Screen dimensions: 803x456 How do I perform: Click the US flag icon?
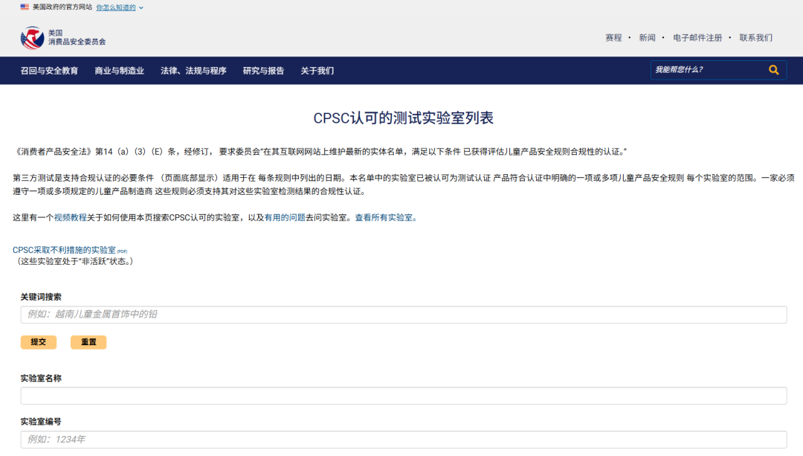pyautogui.click(x=25, y=7)
